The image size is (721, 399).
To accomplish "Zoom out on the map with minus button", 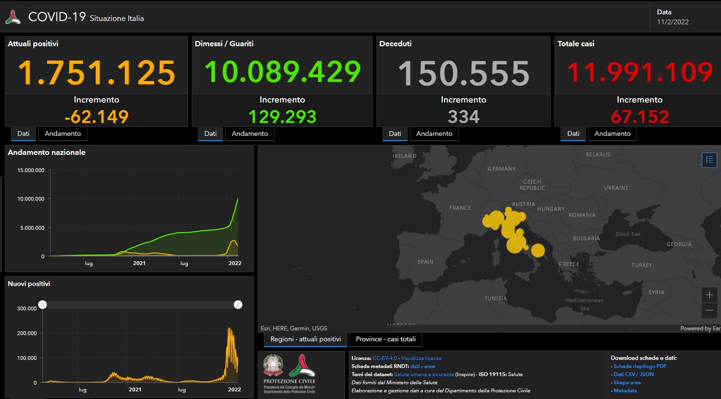I will pos(709,310).
